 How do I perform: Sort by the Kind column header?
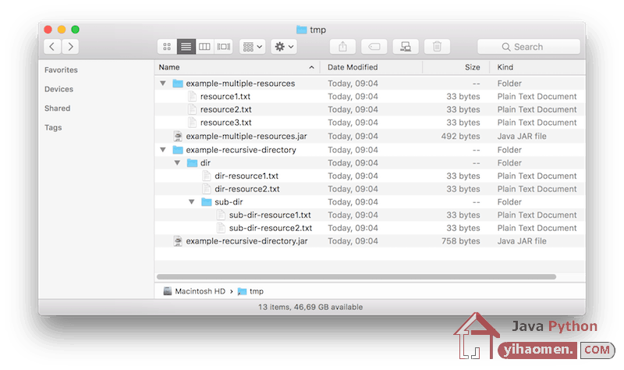[x=505, y=67]
